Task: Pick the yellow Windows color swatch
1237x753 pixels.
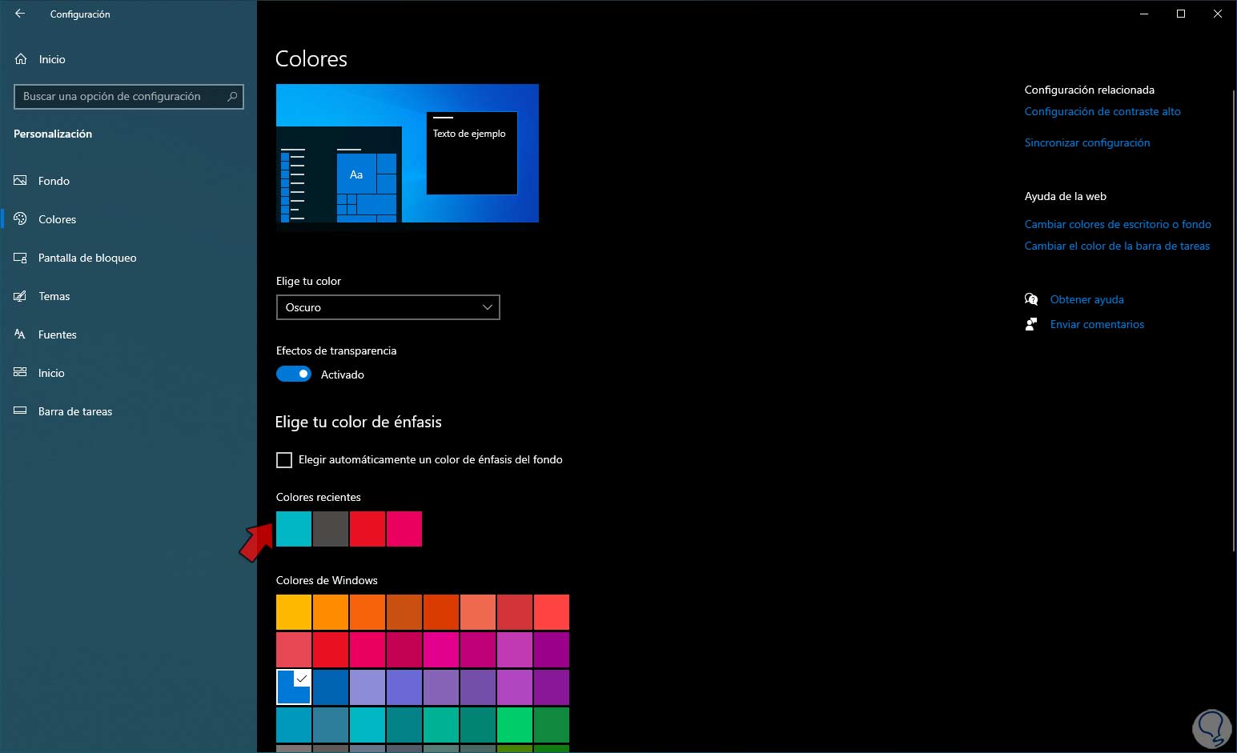Action: coord(294,612)
